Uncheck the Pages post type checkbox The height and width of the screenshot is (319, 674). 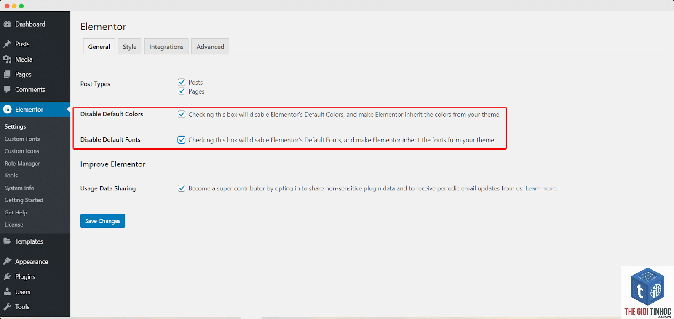(182, 91)
